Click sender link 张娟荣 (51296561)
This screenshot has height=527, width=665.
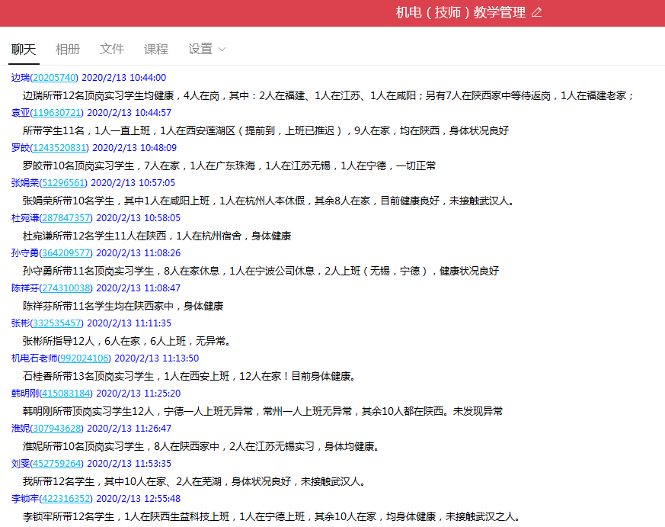62,183
